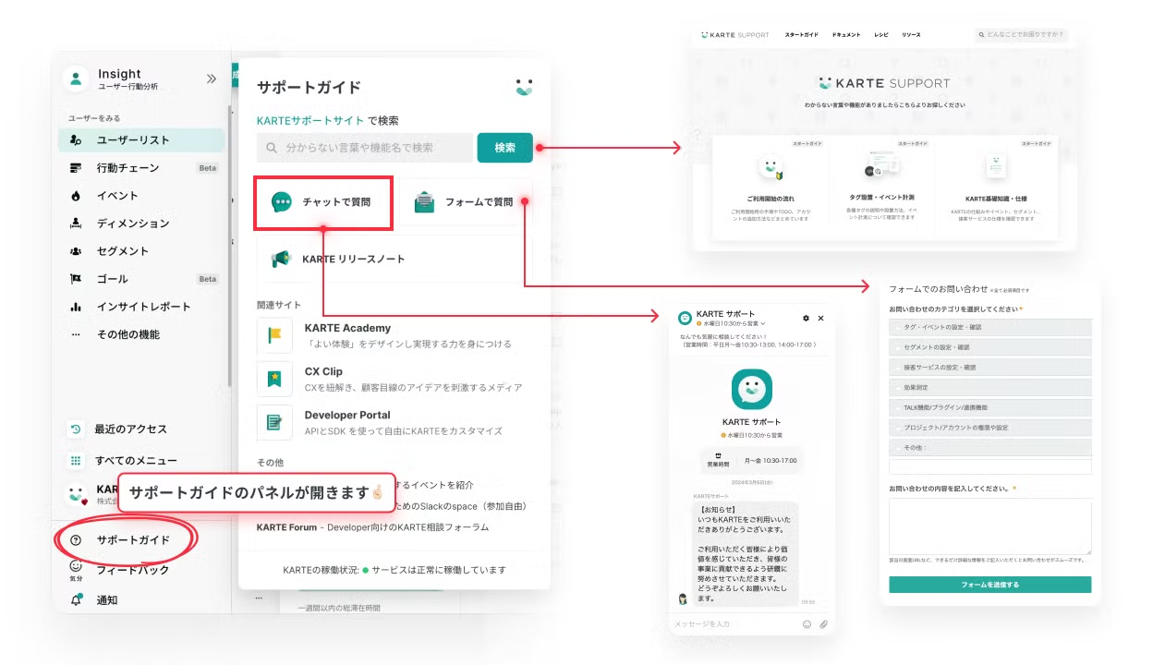Image resolution: width=1153 pixels, height=665 pixels.
Task: Open ユーザーリスト in the sidebar
Action: 140,140
